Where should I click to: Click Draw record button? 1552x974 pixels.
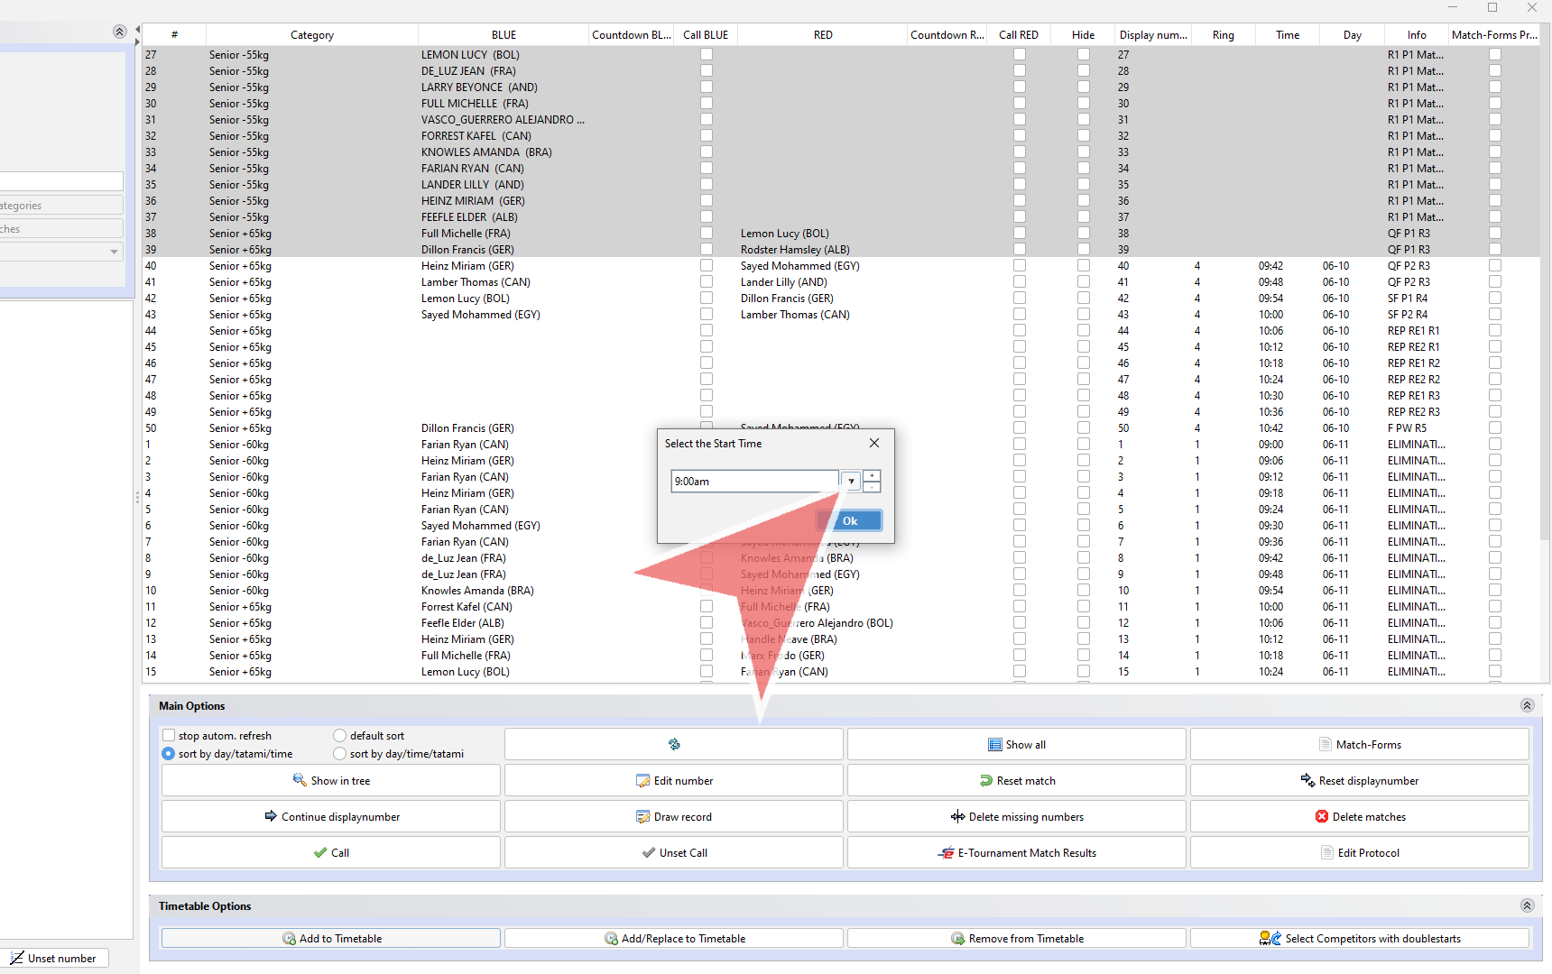click(x=673, y=816)
